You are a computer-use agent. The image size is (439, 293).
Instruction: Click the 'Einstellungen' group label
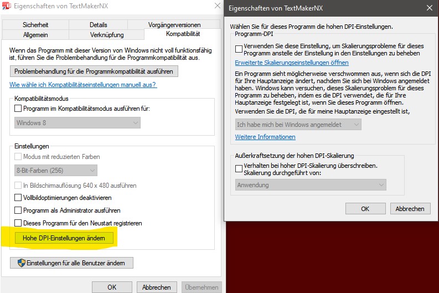pos(32,146)
